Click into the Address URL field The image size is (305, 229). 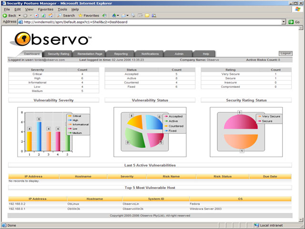pyautogui.click(x=152, y=22)
